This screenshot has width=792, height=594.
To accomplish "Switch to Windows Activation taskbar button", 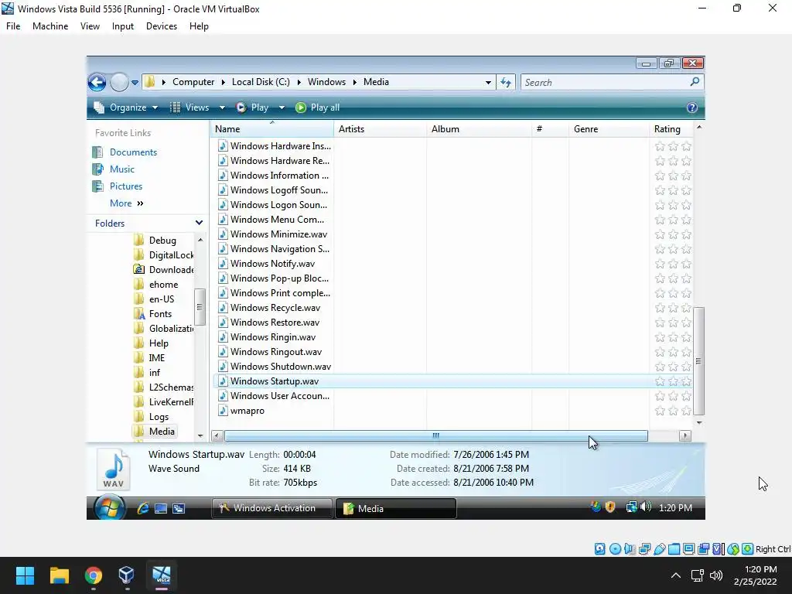I will [271, 508].
